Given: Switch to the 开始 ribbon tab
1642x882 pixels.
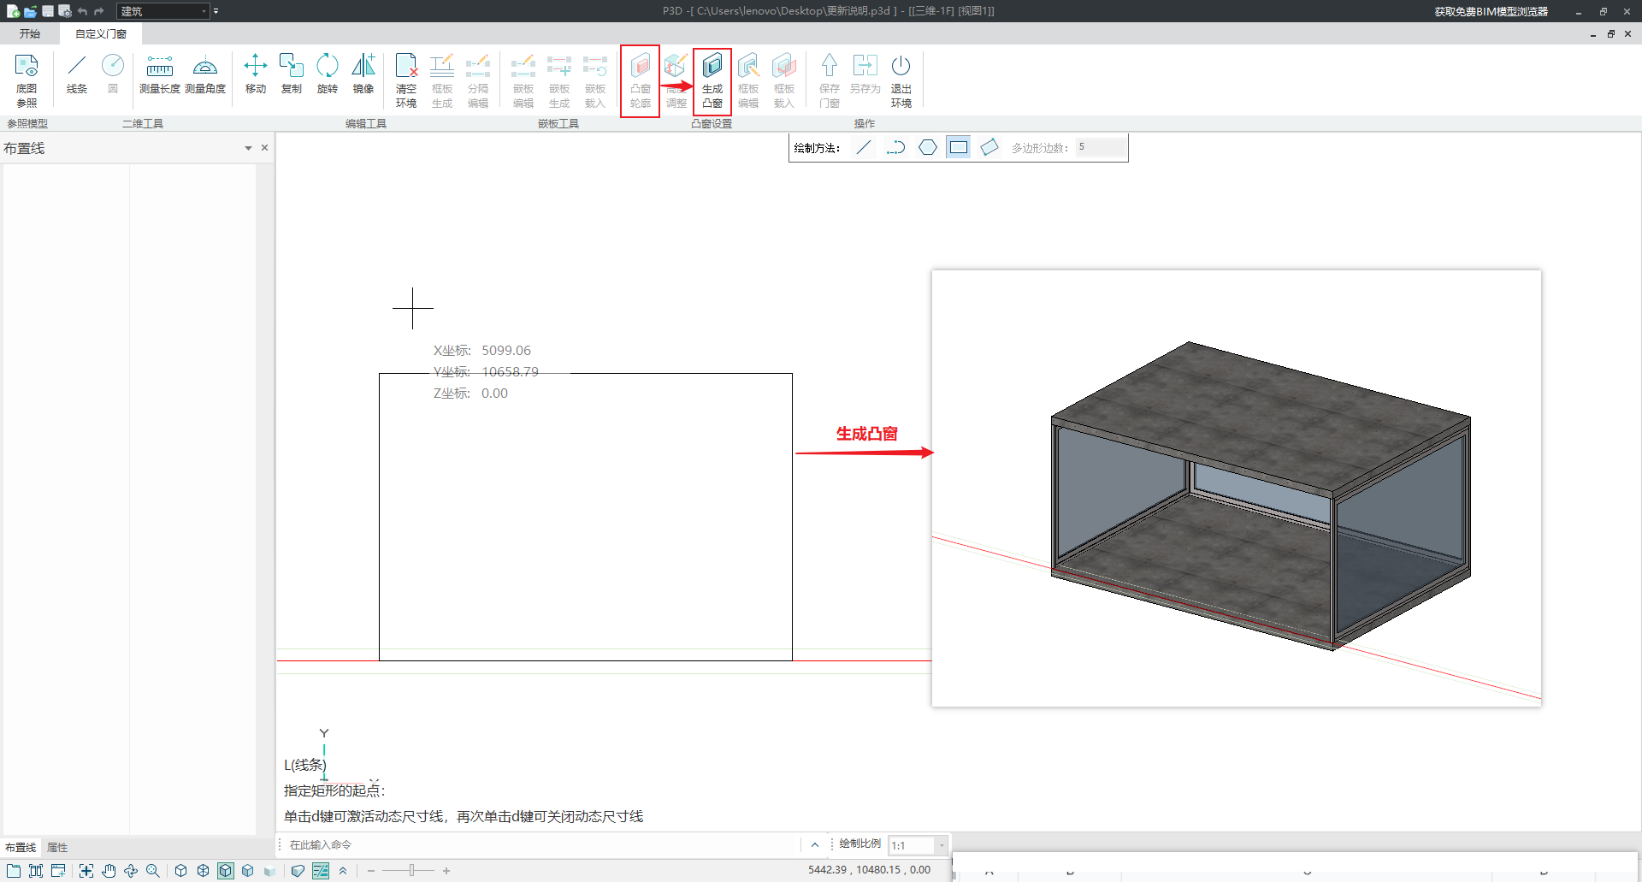Looking at the screenshot, I should tap(30, 33).
